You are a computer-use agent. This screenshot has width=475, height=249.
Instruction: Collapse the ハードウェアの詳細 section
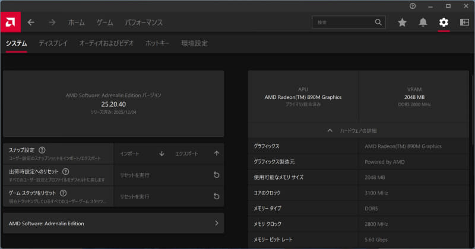359,130
